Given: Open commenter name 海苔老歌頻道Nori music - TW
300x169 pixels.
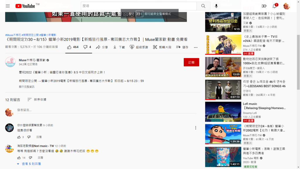Looking at the screenshot, I should [x=35, y=146].
